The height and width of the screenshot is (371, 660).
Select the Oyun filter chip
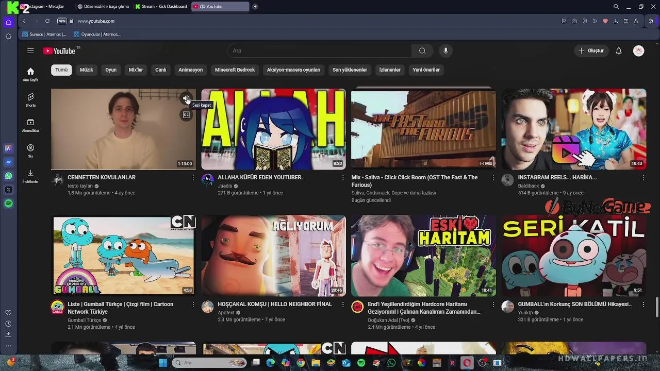point(111,70)
